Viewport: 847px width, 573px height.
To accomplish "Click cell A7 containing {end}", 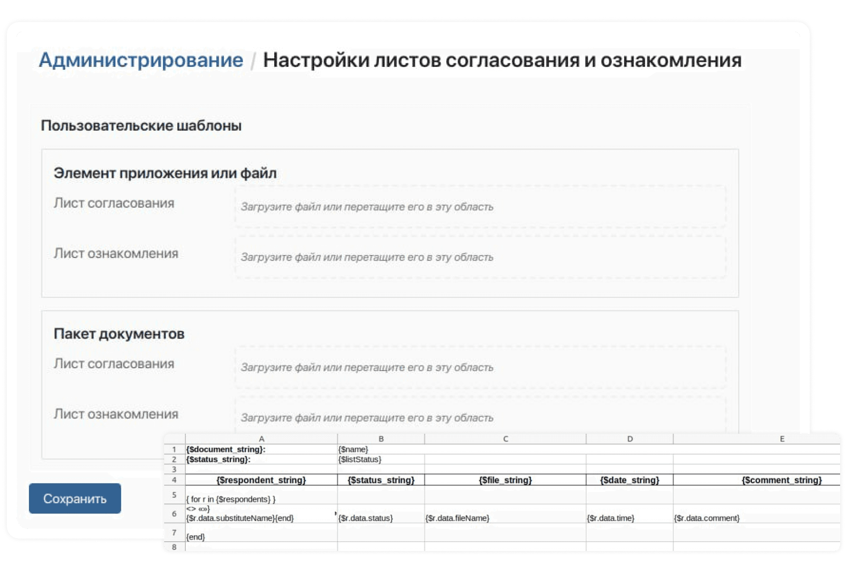I will [261, 533].
